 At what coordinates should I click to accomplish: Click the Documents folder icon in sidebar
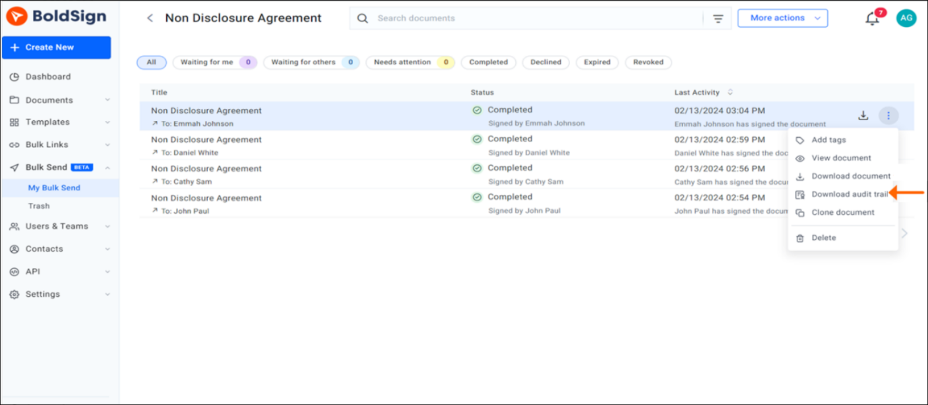tap(14, 100)
